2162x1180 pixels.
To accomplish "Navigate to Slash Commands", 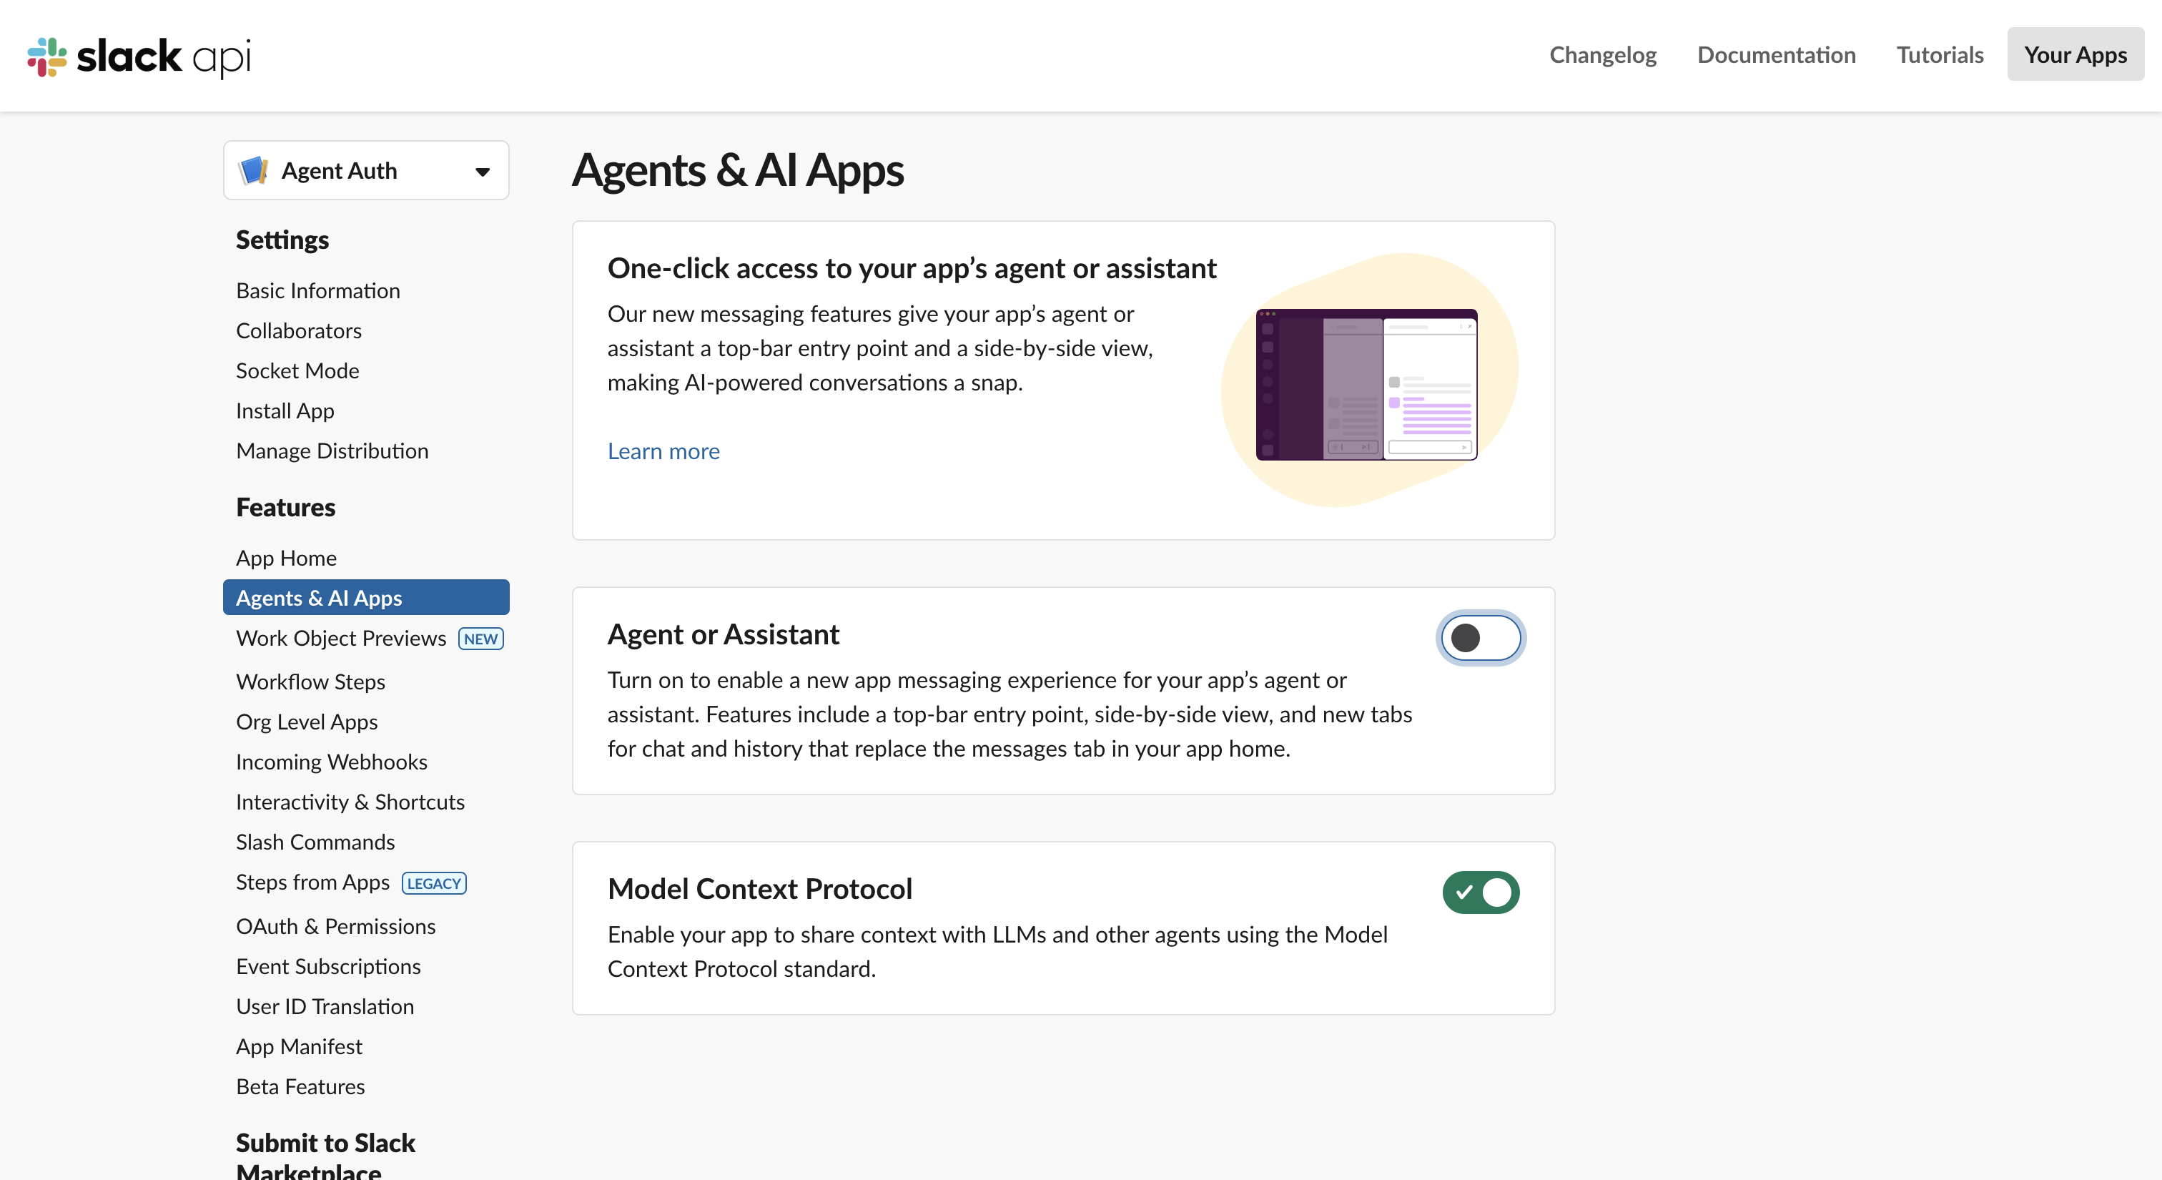I will (x=315, y=842).
